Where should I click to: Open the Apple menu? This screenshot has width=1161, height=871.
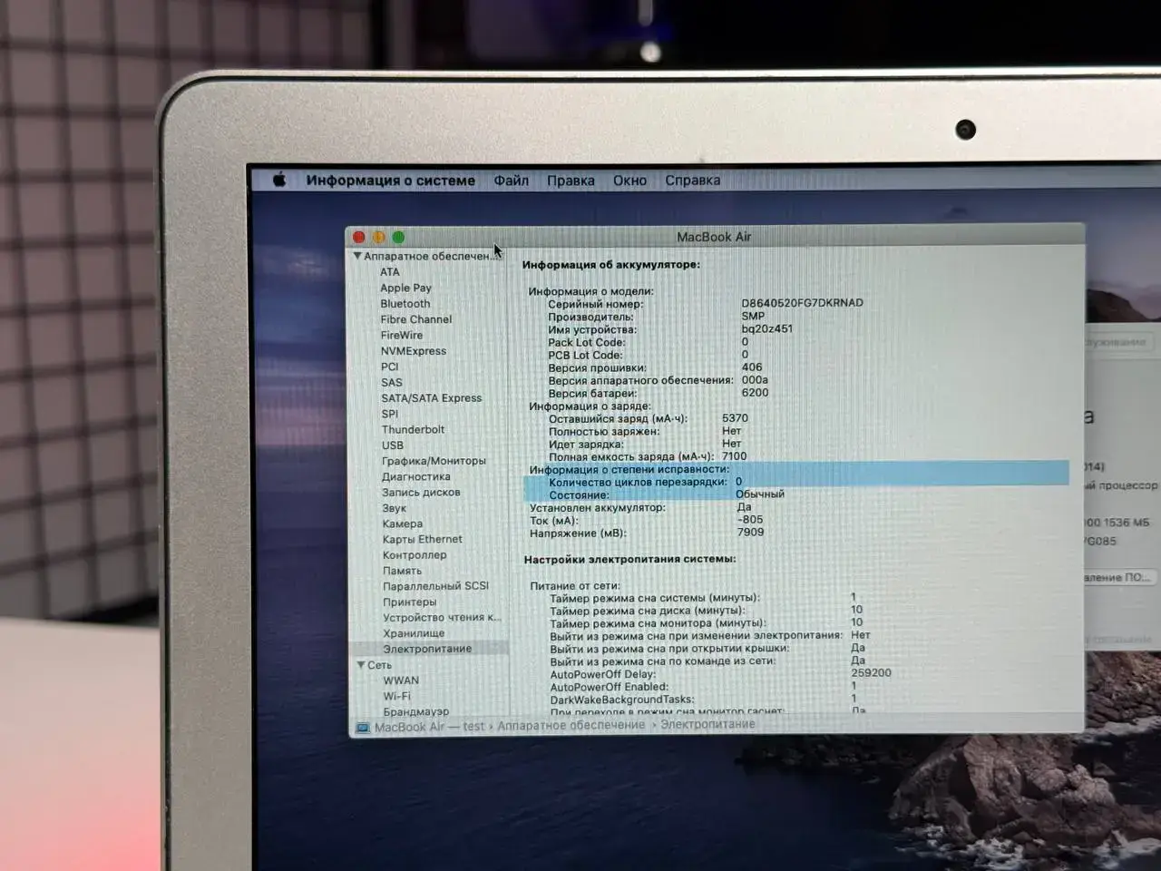[x=279, y=180]
